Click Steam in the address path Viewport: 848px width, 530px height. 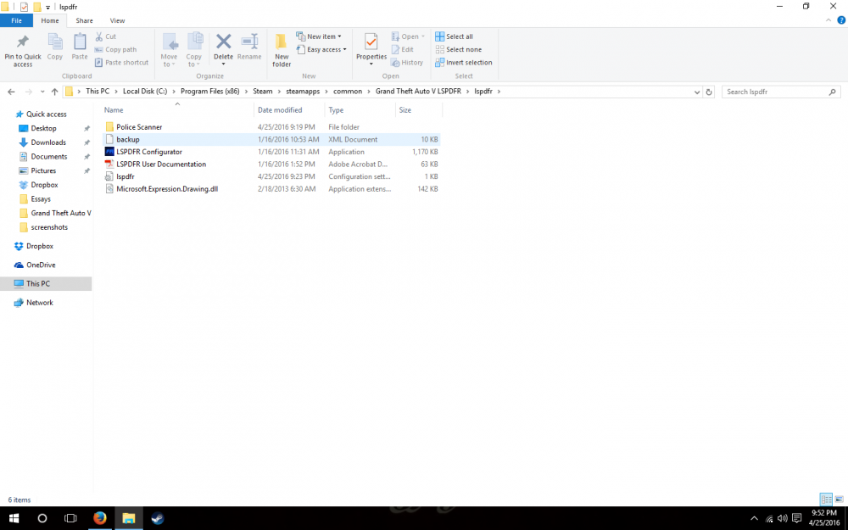[x=263, y=92]
